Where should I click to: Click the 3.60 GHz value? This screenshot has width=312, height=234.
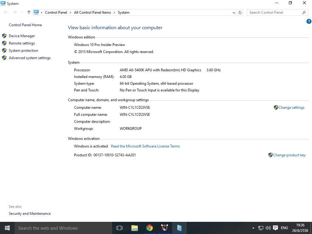pyautogui.click(x=214, y=70)
